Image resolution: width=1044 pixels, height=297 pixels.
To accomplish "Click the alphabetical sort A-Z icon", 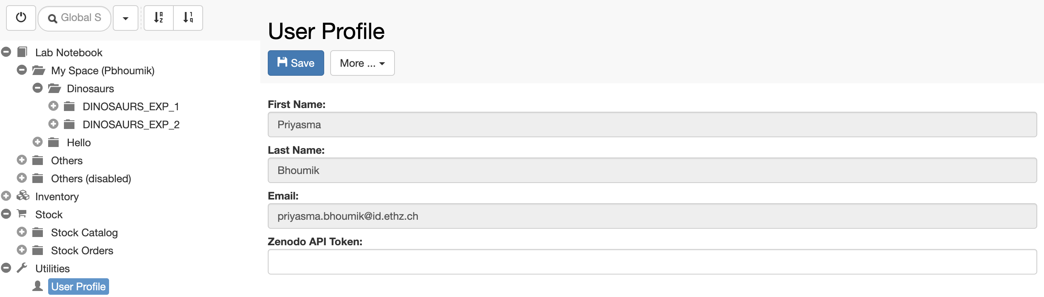I will tap(158, 18).
